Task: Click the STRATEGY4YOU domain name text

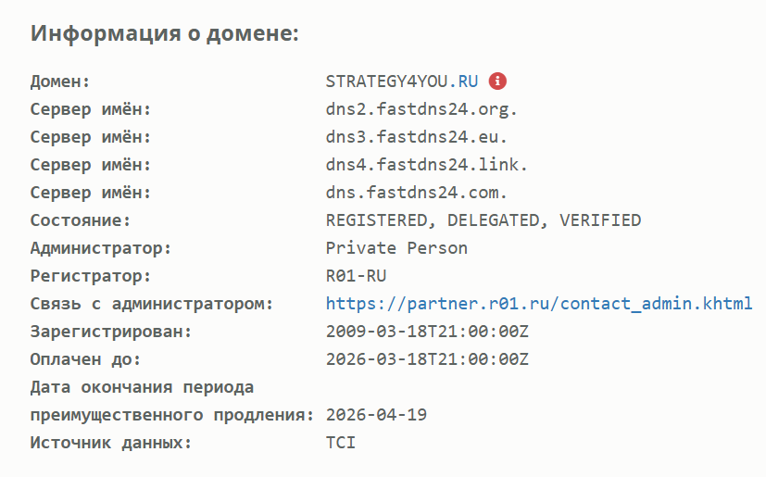Action: click(387, 82)
